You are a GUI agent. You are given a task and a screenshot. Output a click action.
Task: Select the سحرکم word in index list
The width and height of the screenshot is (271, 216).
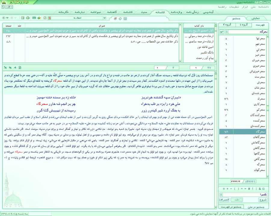pyautogui.click(x=242, y=110)
